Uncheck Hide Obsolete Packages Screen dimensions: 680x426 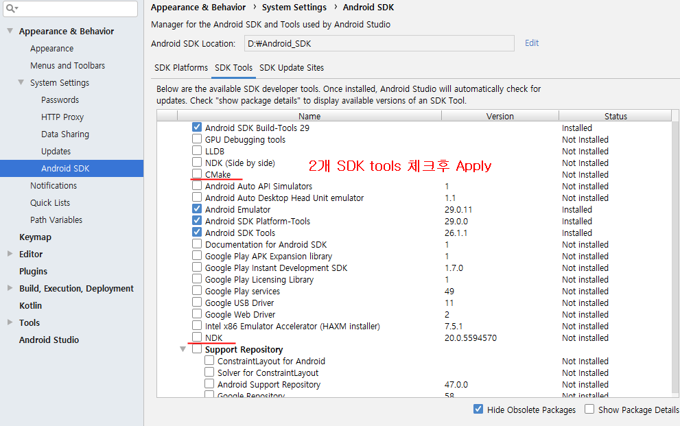click(478, 409)
